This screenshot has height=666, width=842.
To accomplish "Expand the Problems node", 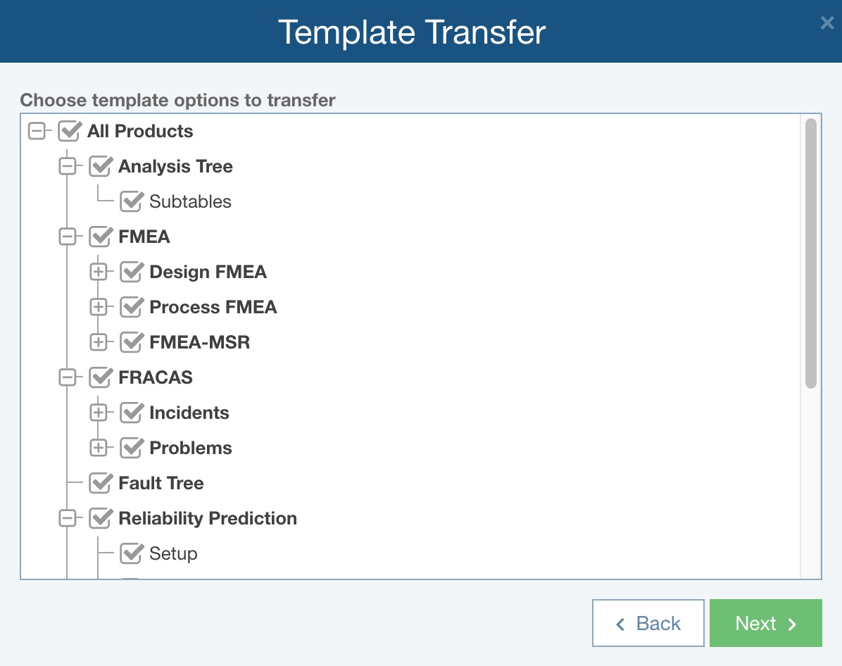I will 98,448.
